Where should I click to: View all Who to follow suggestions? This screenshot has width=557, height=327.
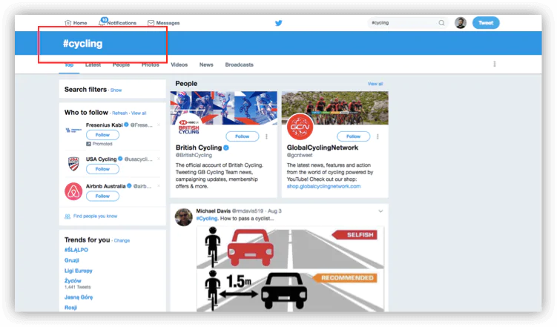(139, 113)
